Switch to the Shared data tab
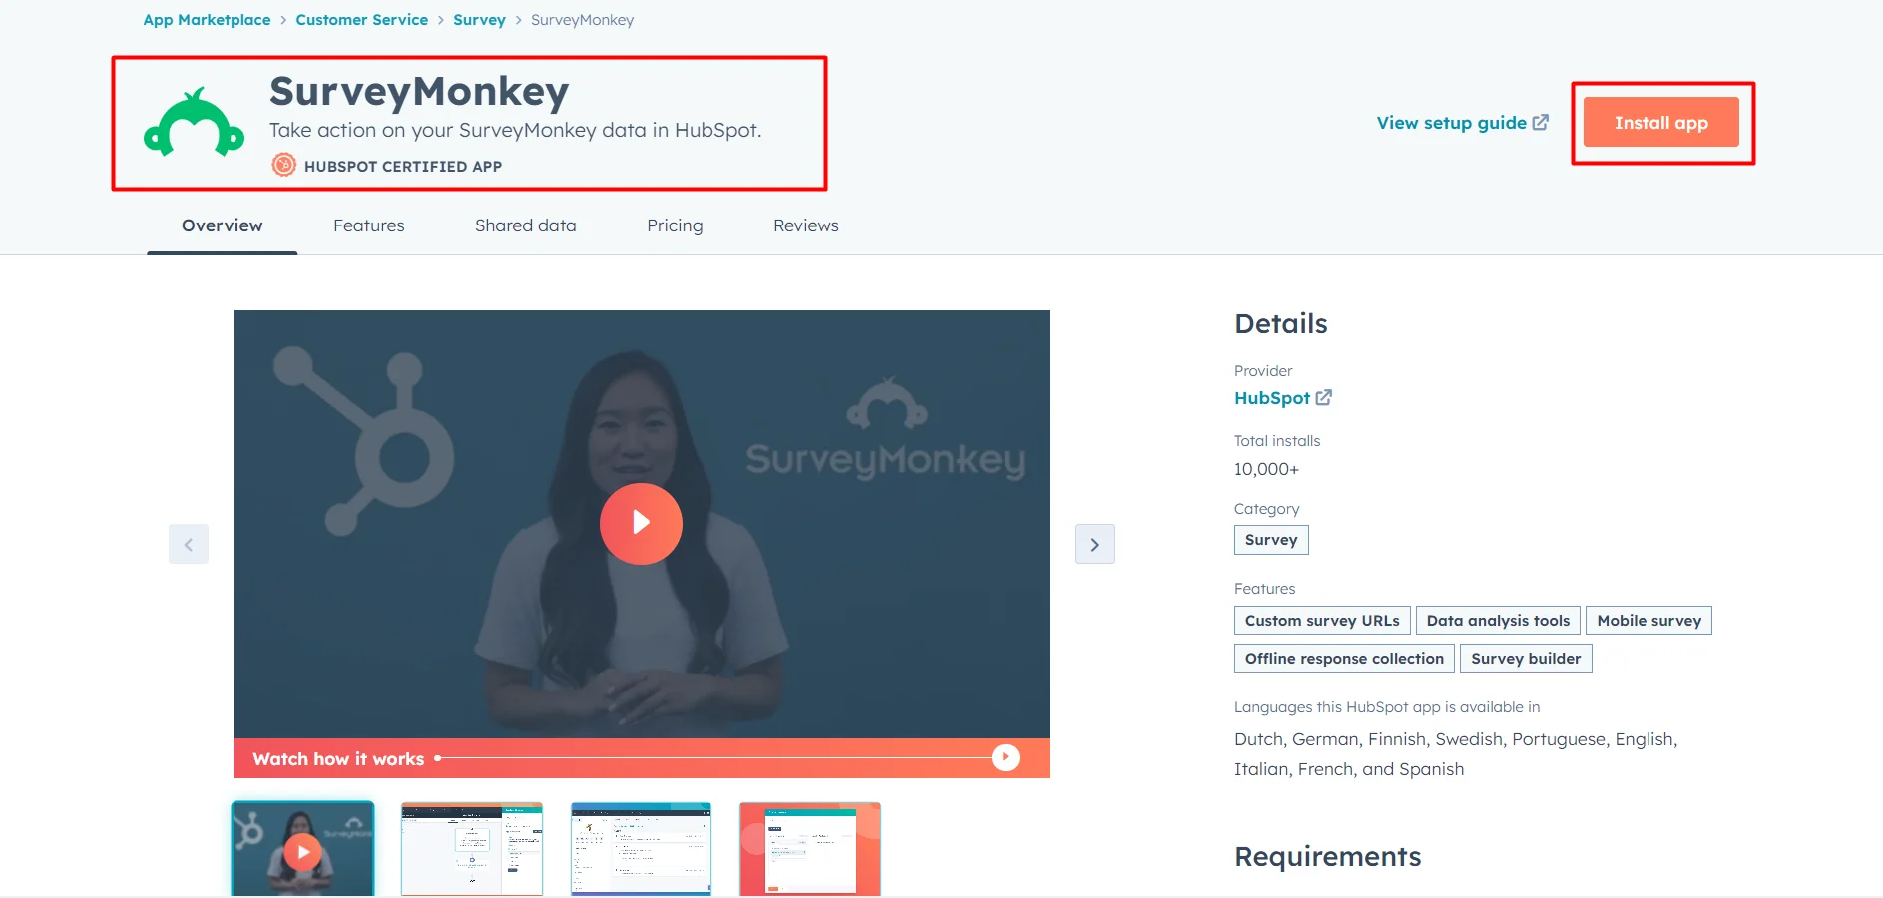The image size is (1883, 898). point(526,225)
